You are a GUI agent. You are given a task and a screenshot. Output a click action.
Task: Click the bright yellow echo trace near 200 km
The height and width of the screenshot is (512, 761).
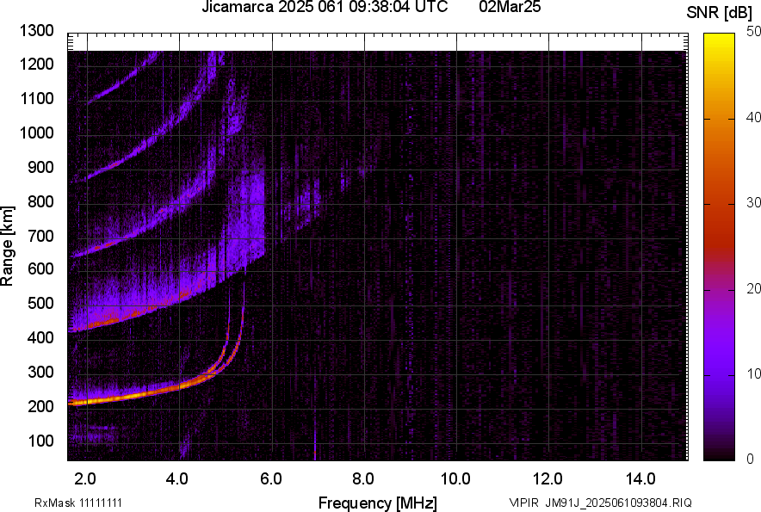click(x=95, y=400)
